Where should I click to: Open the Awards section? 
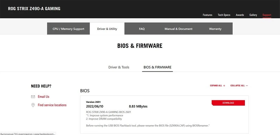tap(240, 15)
